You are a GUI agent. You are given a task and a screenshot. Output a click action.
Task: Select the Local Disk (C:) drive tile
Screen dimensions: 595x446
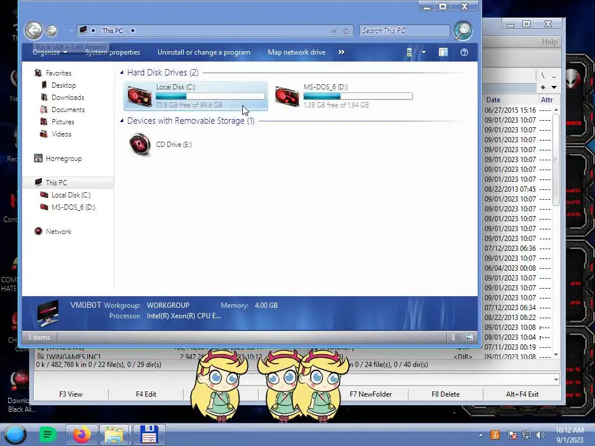pyautogui.click(x=196, y=96)
